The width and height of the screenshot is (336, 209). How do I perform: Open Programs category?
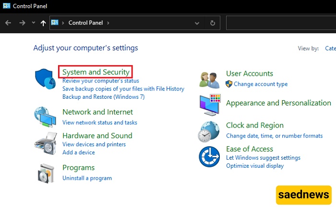[x=78, y=168]
